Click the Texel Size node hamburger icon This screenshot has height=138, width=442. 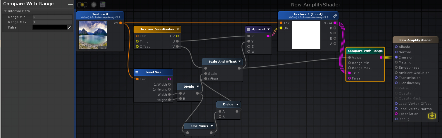click(137, 72)
